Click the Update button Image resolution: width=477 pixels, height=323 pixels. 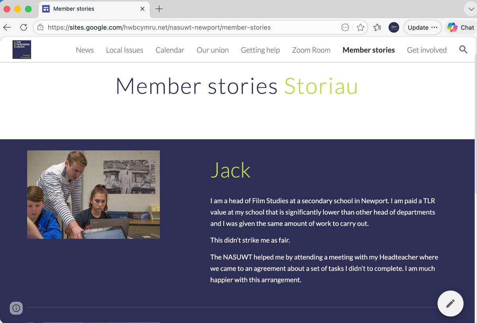pos(423,27)
